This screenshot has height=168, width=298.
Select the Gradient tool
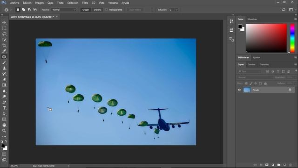point(4,85)
